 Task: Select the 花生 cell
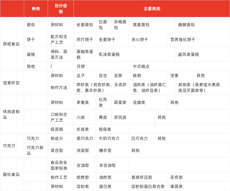(x=103, y=75)
